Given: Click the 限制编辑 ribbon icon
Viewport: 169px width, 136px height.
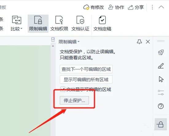Looking at the screenshot, I should (x=38, y=23).
